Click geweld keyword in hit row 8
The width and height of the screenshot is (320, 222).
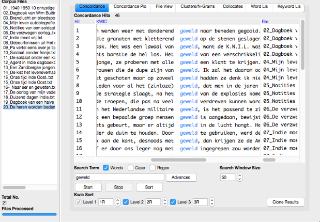click(x=189, y=86)
